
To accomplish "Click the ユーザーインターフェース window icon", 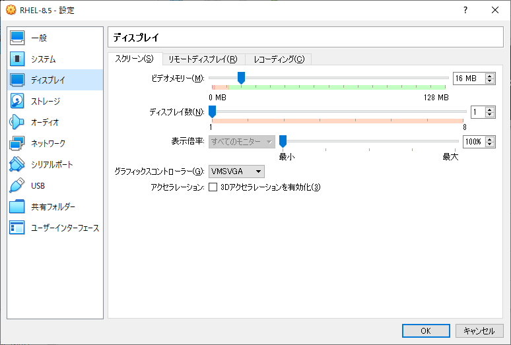I will 17,228.
